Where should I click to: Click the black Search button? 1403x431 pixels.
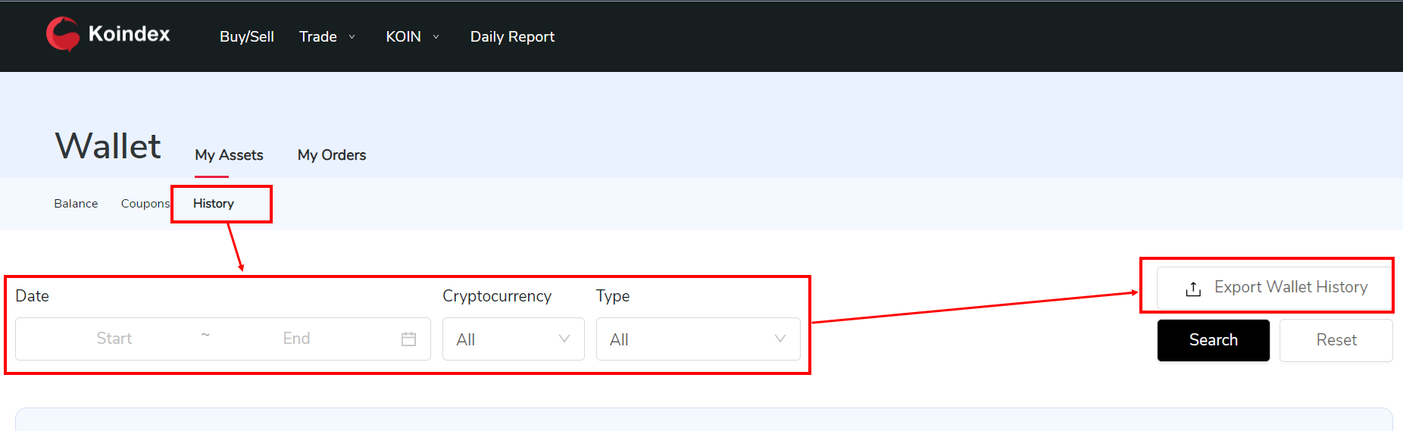1214,340
